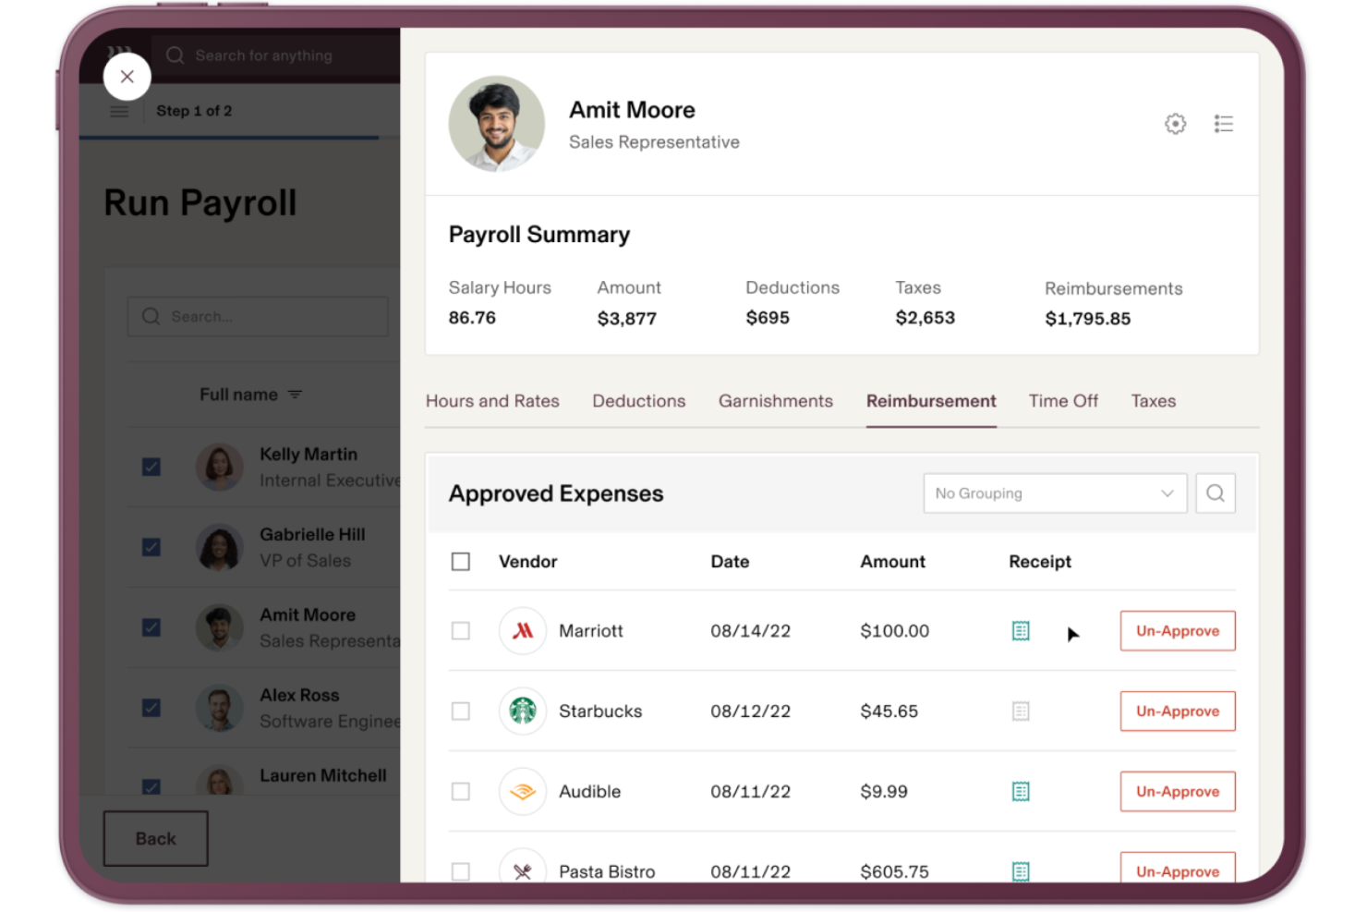Click the list view icon near the gear

coord(1224,123)
